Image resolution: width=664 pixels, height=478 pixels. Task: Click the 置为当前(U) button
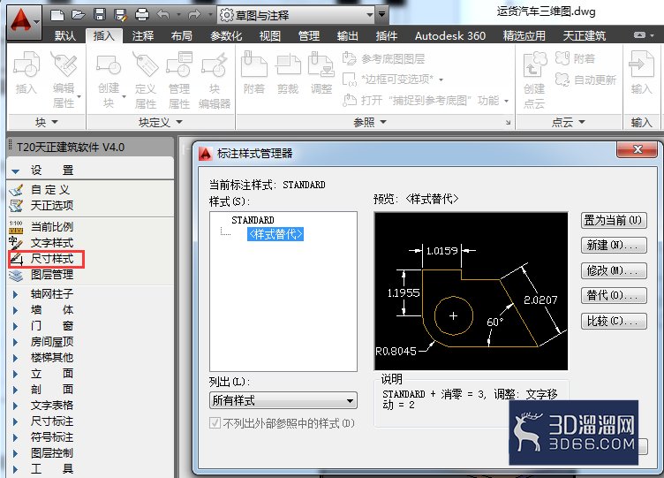pyautogui.click(x=613, y=220)
